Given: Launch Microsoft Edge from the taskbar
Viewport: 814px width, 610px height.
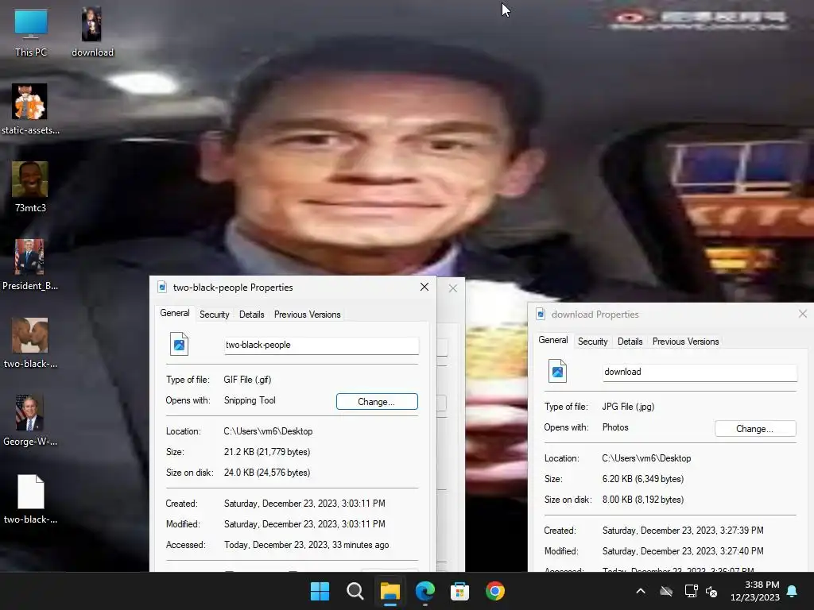Looking at the screenshot, I should point(425,591).
